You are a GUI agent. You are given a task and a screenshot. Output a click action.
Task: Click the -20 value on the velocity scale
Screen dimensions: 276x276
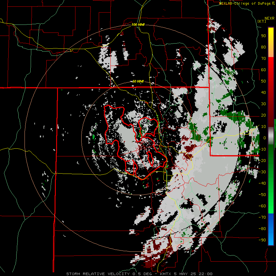[x=262, y=160]
